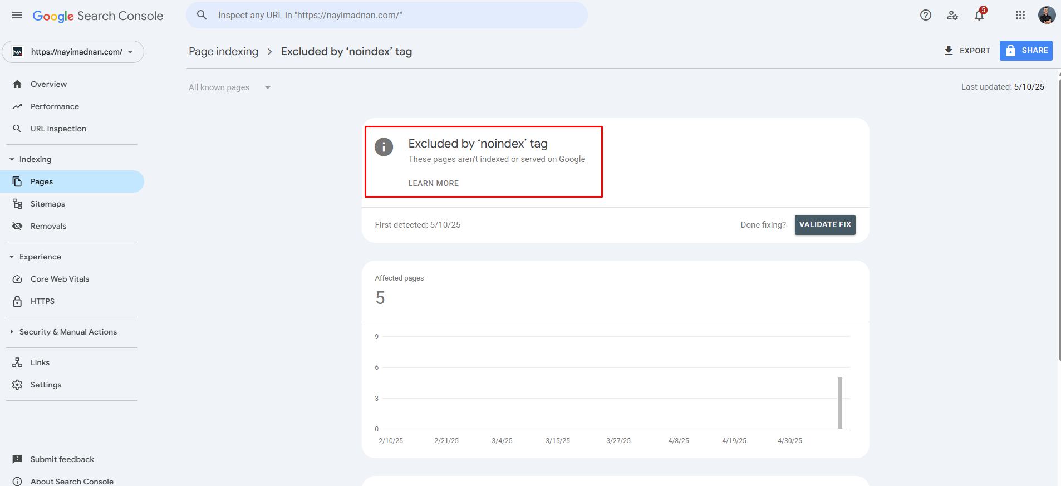
Task: Open About Search Console
Action: [72, 482]
